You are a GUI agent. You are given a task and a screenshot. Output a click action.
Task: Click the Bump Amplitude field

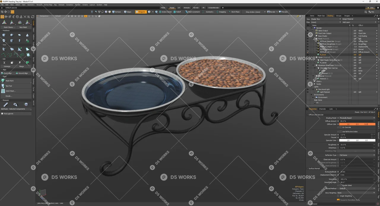click(x=357, y=172)
